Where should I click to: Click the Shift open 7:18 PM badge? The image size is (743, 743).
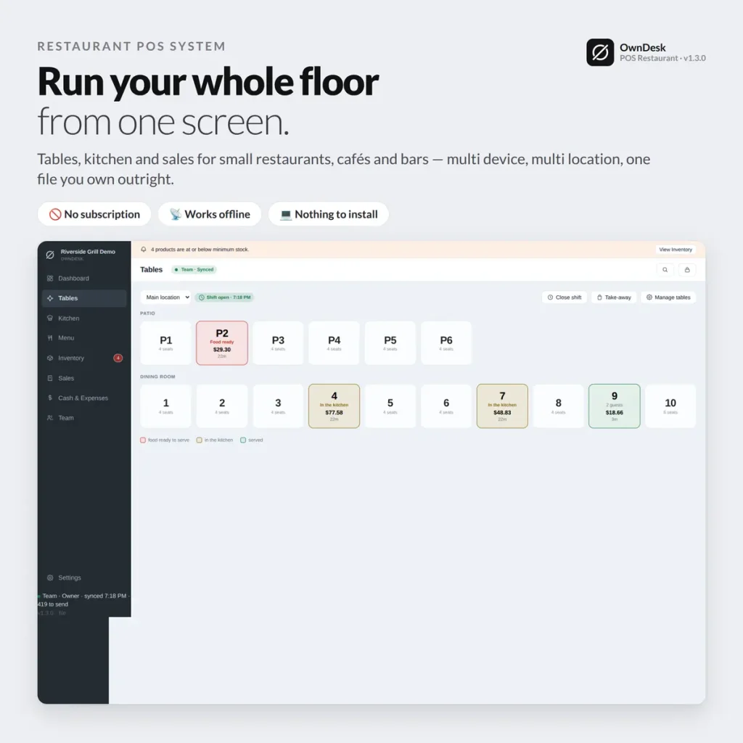coord(225,297)
